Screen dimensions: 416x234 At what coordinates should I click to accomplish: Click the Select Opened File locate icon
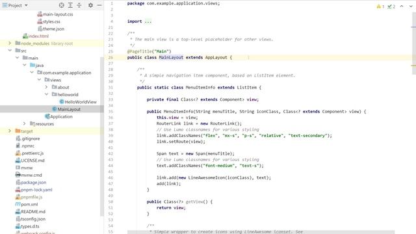tap(62, 5)
